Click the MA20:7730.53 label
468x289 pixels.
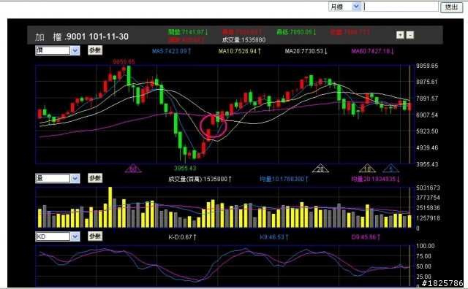pyautogui.click(x=306, y=51)
